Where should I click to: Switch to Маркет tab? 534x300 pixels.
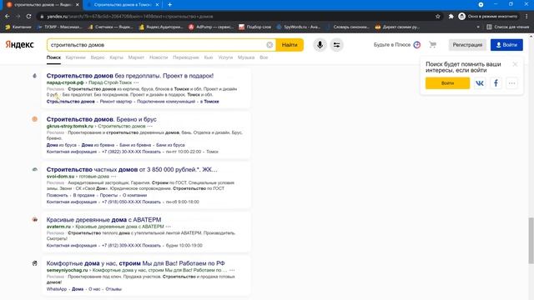click(x=136, y=57)
